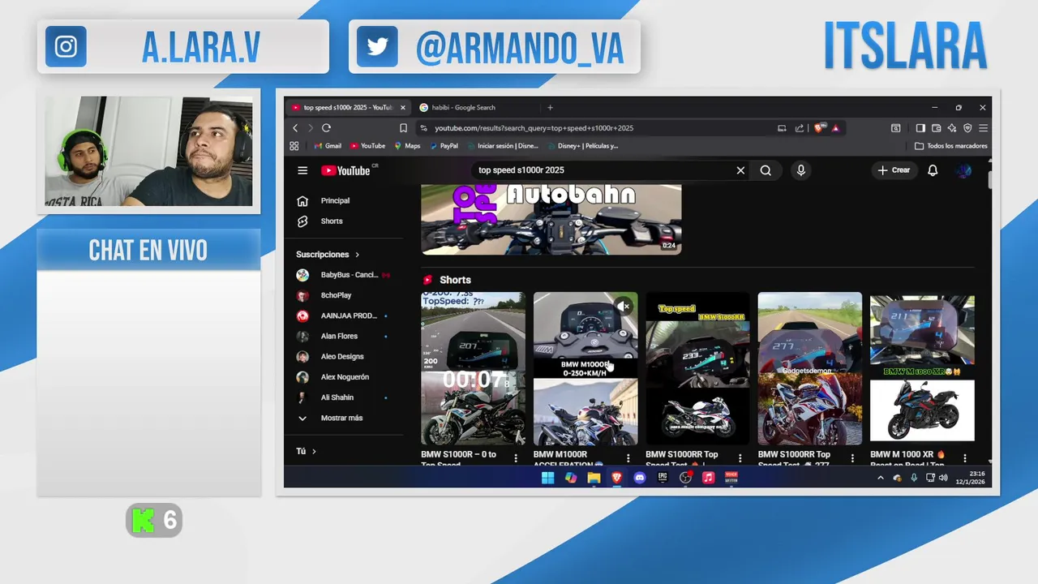
Task: Open the BMW S1000R 0 to Top Speed short
Action: pyautogui.click(x=473, y=368)
